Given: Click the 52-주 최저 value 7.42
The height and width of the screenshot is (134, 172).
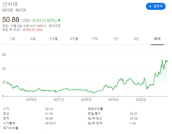Looking at the screenshot, I should pos(133,123).
